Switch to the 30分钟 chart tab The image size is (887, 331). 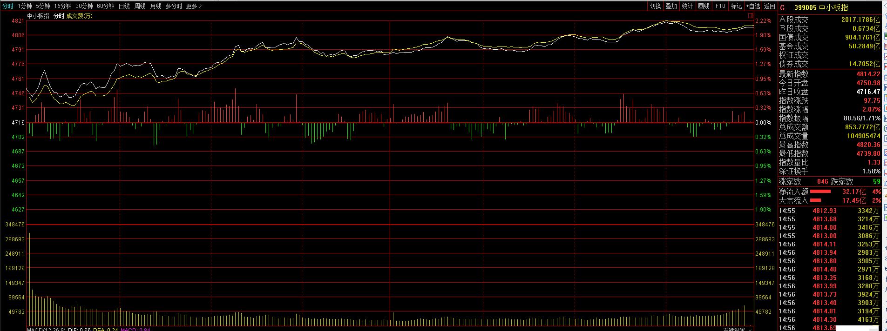coord(84,6)
